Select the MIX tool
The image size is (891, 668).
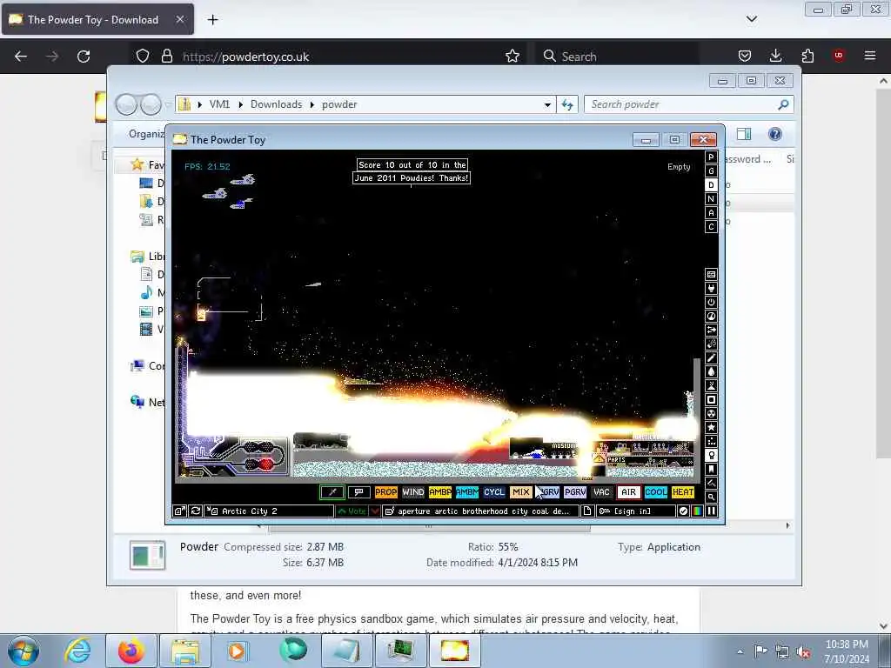pyautogui.click(x=520, y=492)
